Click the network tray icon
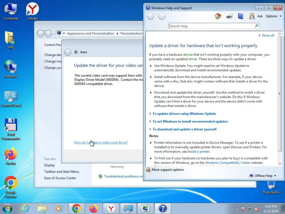The image size is (285, 214). (x=250, y=209)
